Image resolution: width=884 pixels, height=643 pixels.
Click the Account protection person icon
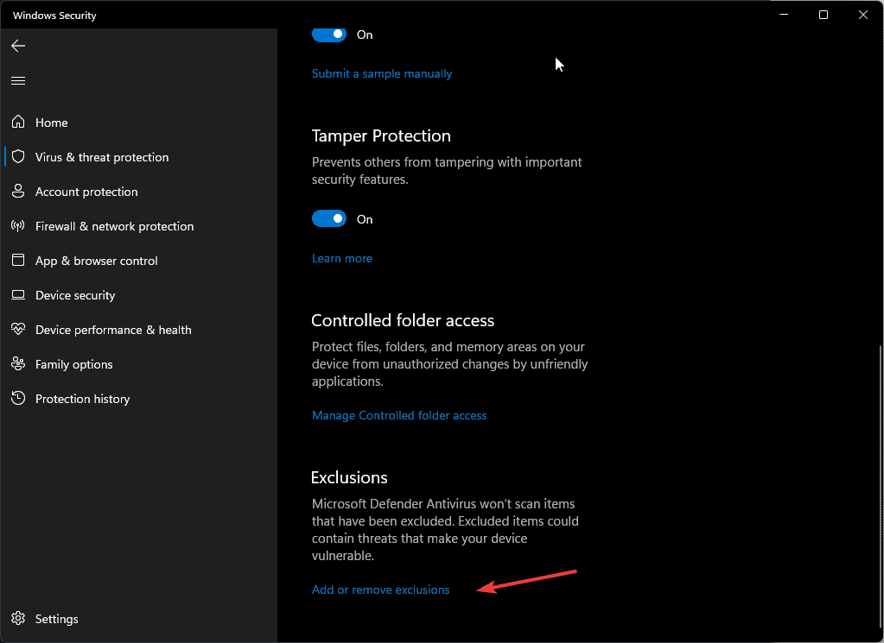(18, 192)
